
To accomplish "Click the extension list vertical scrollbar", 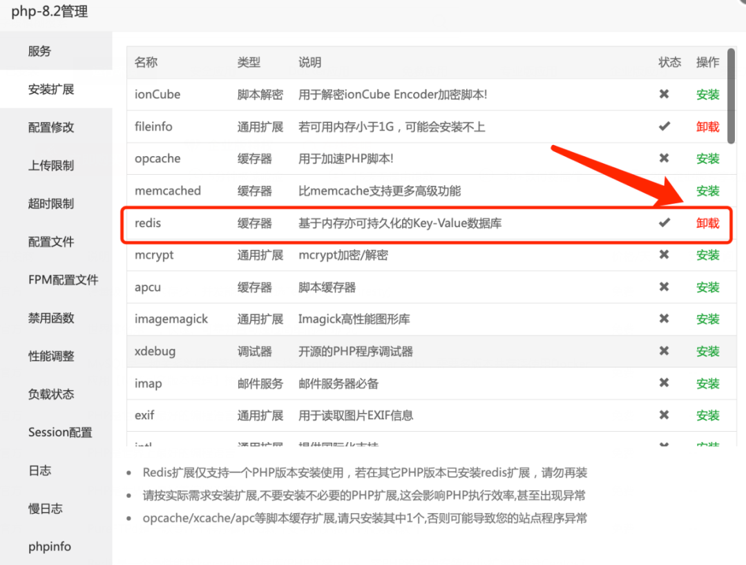I will click(731, 97).
